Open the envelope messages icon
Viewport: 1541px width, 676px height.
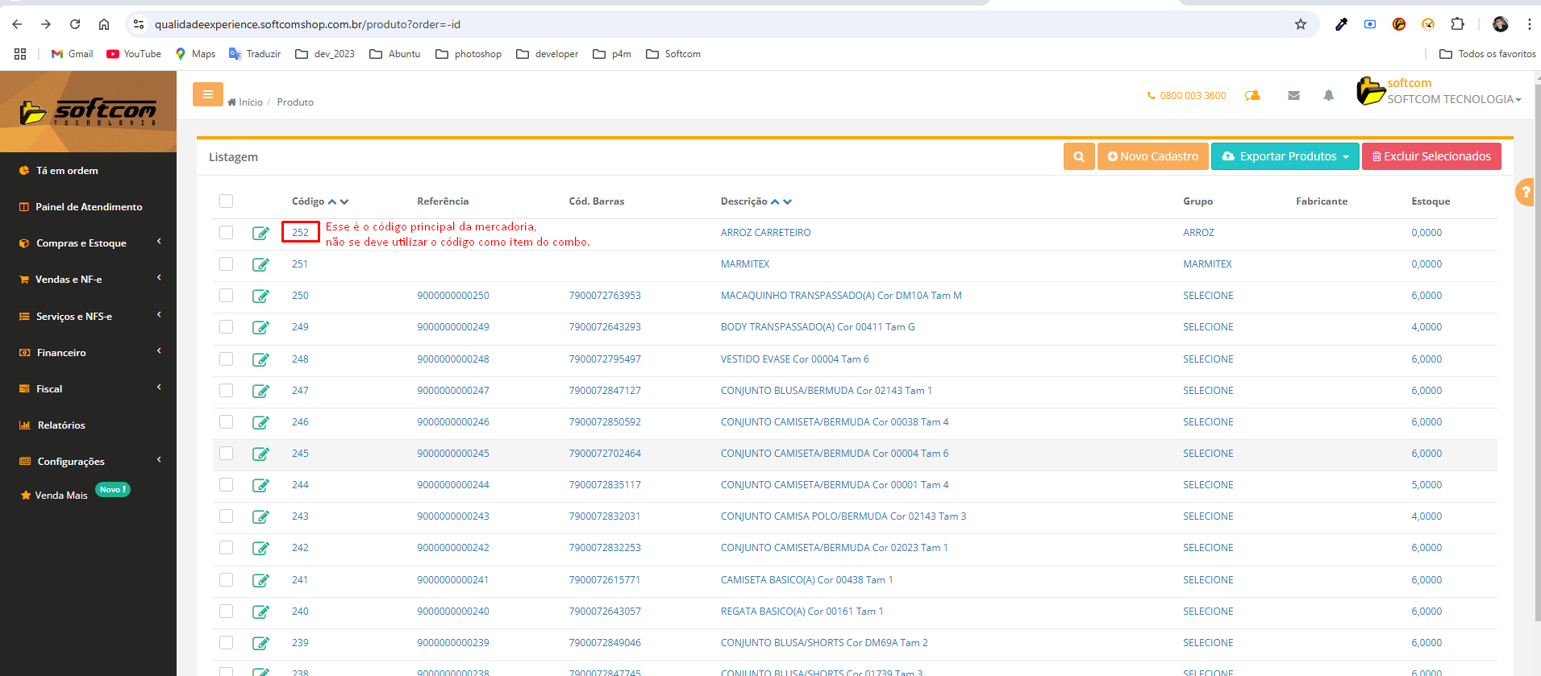click(x=1293, y=96)
